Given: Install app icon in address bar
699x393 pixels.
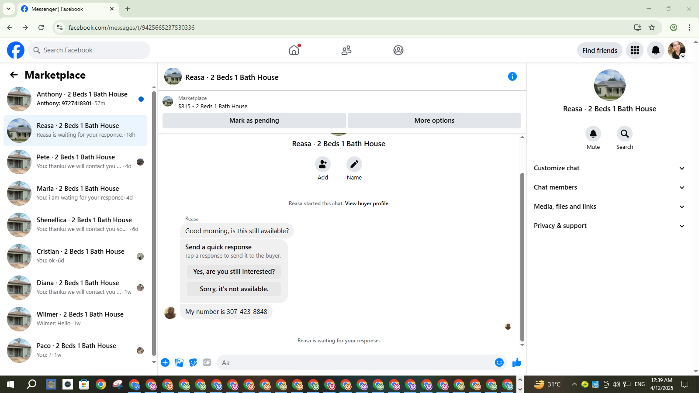Looking at the screenshot, I should 638,28.
